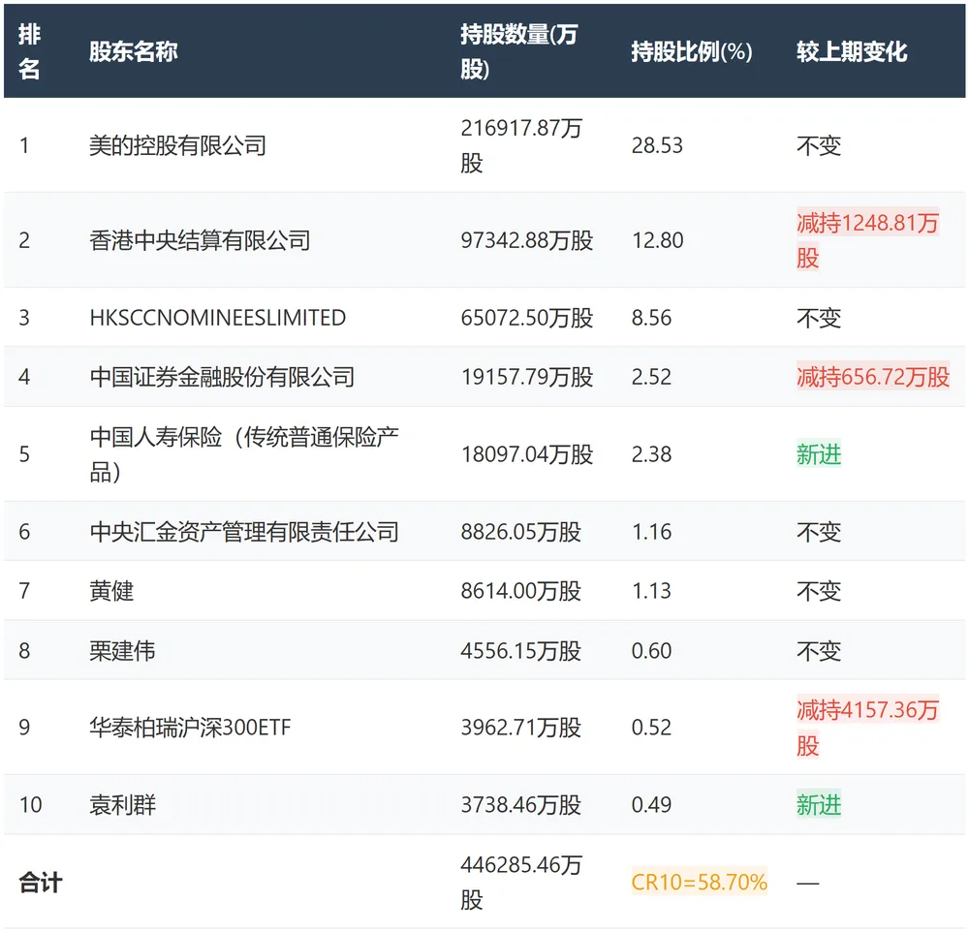The image size is (969, 932).
Task: Click the 0.60 percentage cell
Action: pos(651,651)
